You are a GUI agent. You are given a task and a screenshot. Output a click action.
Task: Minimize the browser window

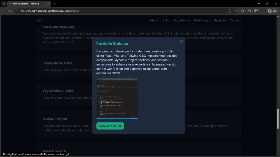point(259,4)
